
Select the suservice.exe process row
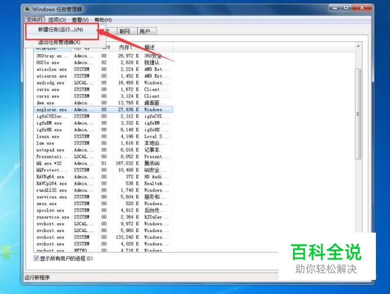(103, 217)
